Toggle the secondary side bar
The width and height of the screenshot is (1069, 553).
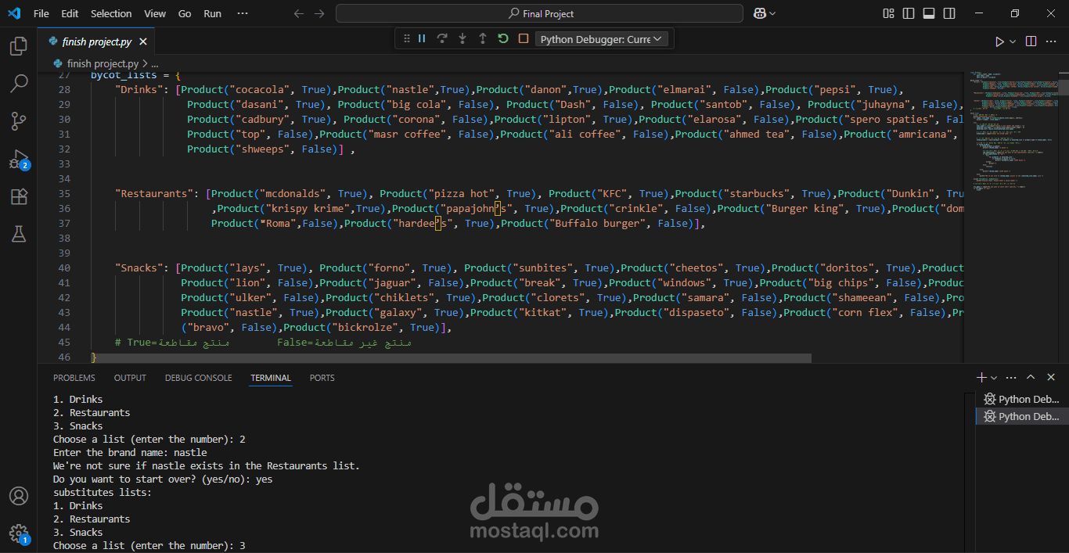click(949, 13)
